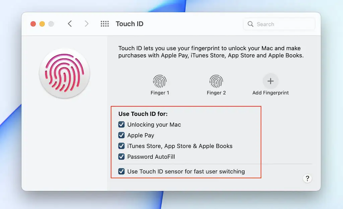Close the window with red button

pyautogui.click(x=33, y=24)
